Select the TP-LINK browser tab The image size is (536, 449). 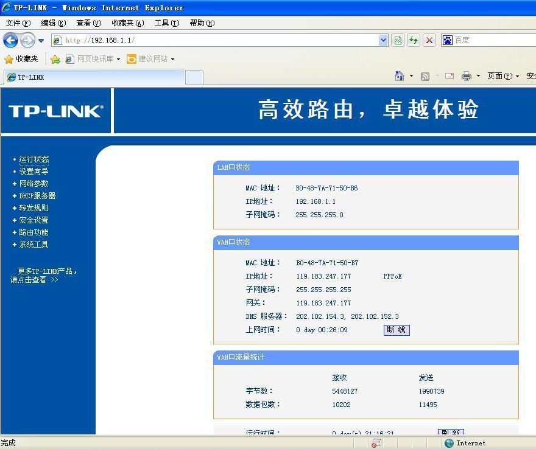(94, 77)
